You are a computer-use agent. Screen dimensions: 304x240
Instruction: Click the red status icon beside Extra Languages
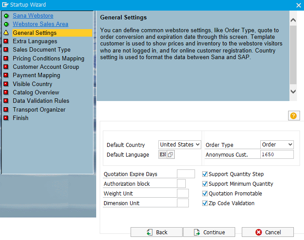coord(6,41)
